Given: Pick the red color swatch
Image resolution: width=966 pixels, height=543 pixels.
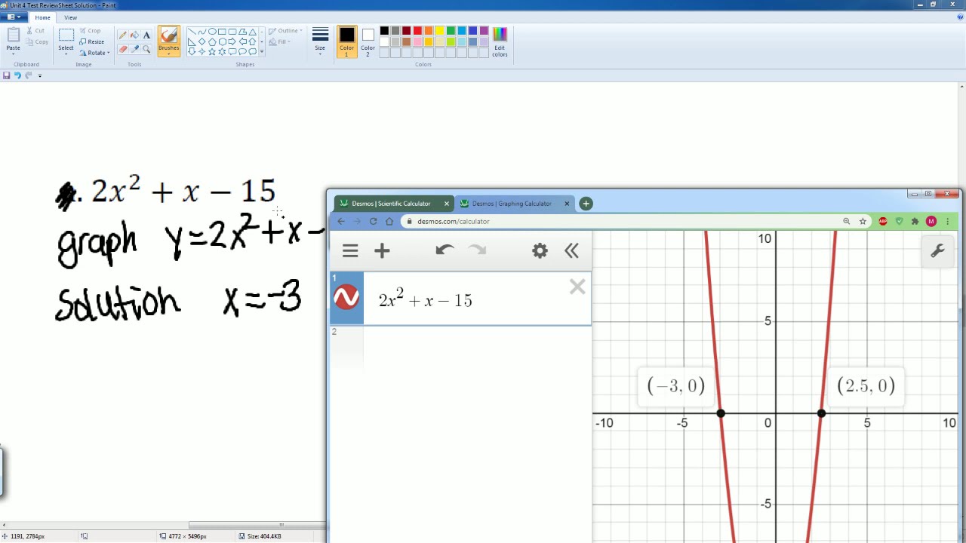Looking at the screenshot, I should (x=417, y=31).
